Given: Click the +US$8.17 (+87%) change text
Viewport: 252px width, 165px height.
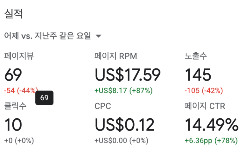Looking at the screenshot, I should coord(123,90).
